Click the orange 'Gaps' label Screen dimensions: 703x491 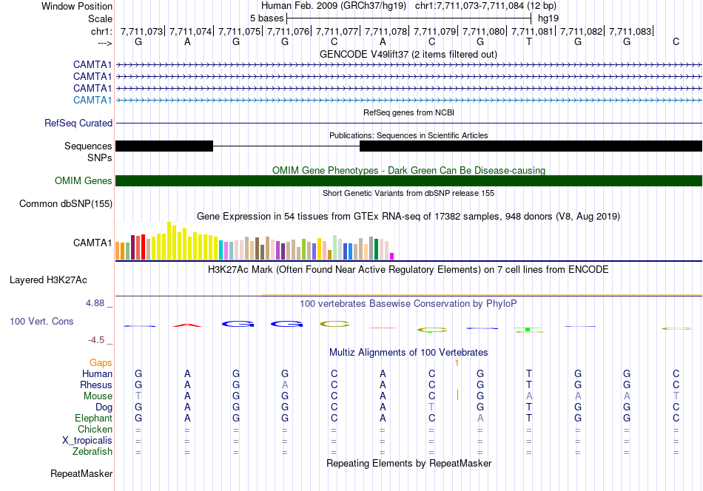101,362
